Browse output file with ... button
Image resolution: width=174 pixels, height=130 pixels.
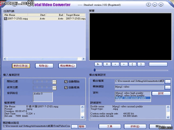pyautogui.click(x=167, y=82)
